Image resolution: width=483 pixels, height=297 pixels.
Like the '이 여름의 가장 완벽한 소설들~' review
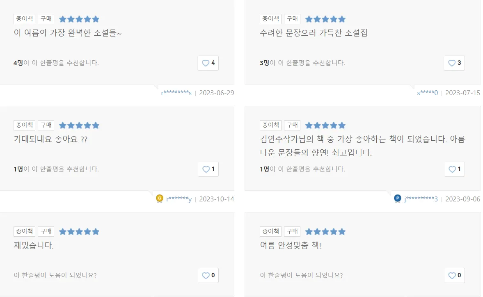[x=208, y=63]
